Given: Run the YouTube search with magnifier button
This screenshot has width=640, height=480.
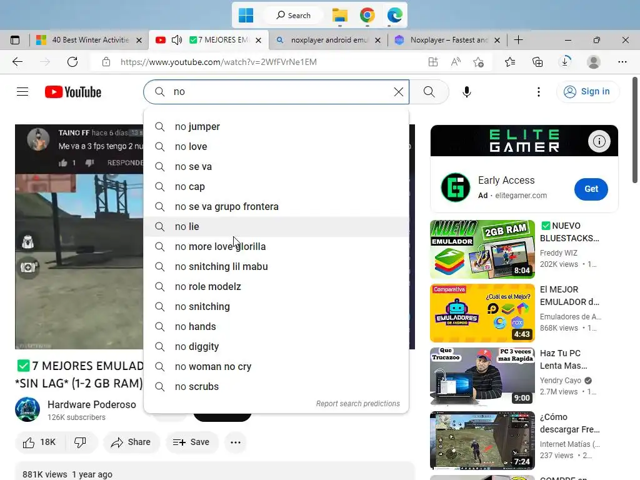Looking at the screenshot, I should click(429, 92).
